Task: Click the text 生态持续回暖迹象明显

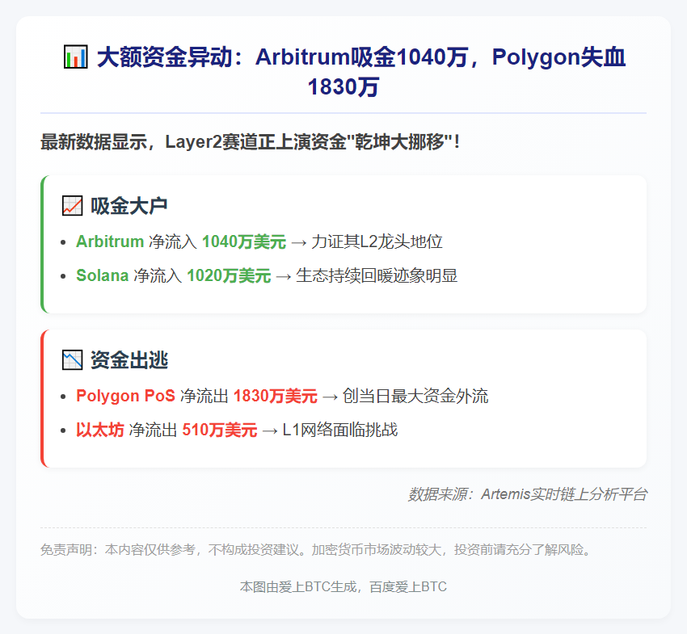Action: pos(377,276)
